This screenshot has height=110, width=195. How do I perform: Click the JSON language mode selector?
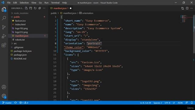click(180, 103)
